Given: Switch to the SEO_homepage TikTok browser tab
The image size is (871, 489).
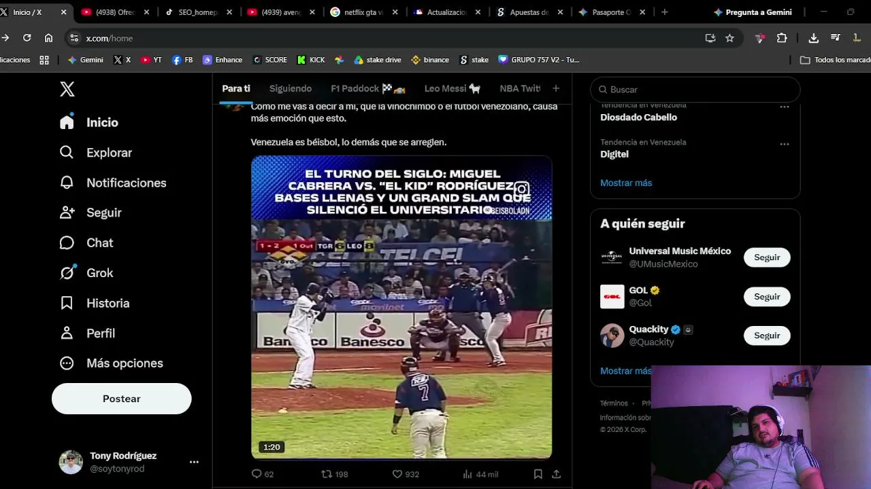Looking at the screenshot, I should (x=198, y=12).
